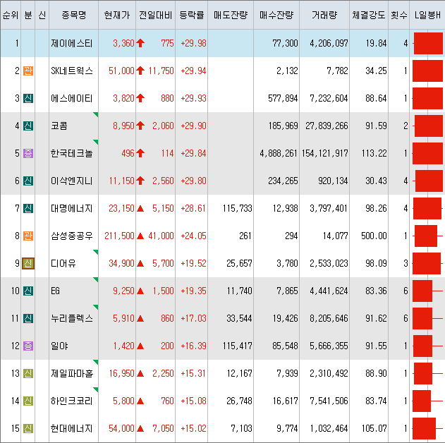Sort by 체결강도 column header
The height and width of the screenshot is (443, 445).
369,15
